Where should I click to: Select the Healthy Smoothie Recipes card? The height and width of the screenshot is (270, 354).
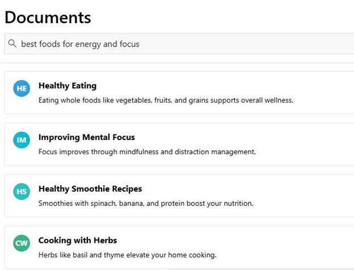click(x=179, y=196)
